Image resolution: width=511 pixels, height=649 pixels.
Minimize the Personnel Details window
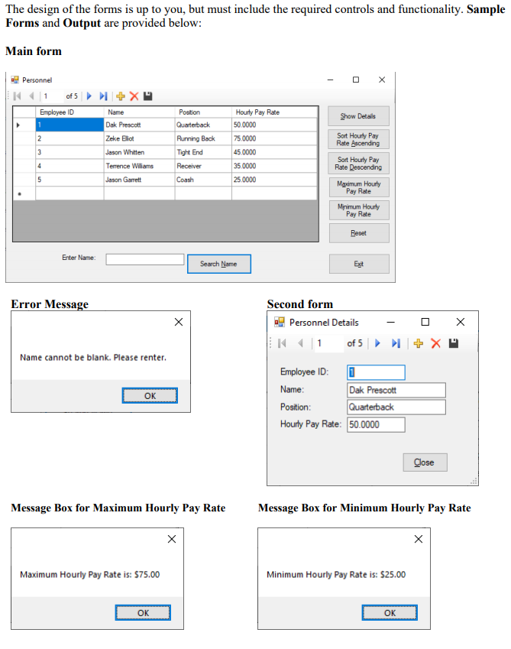pyautogui.click(x=390, y=322)
